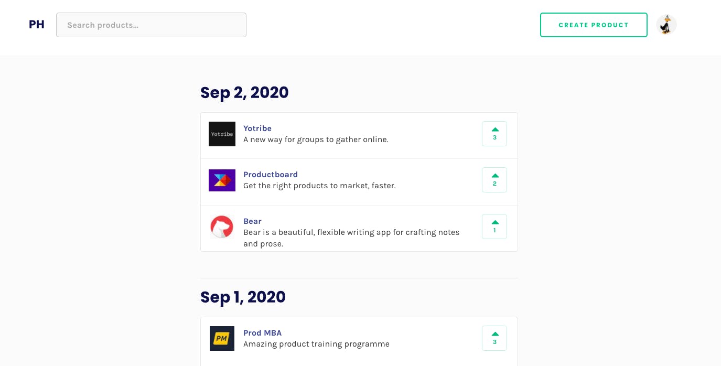721x366 pixels.
Task: Click the "Amazing product training programme" text
Action: (316, 345)
